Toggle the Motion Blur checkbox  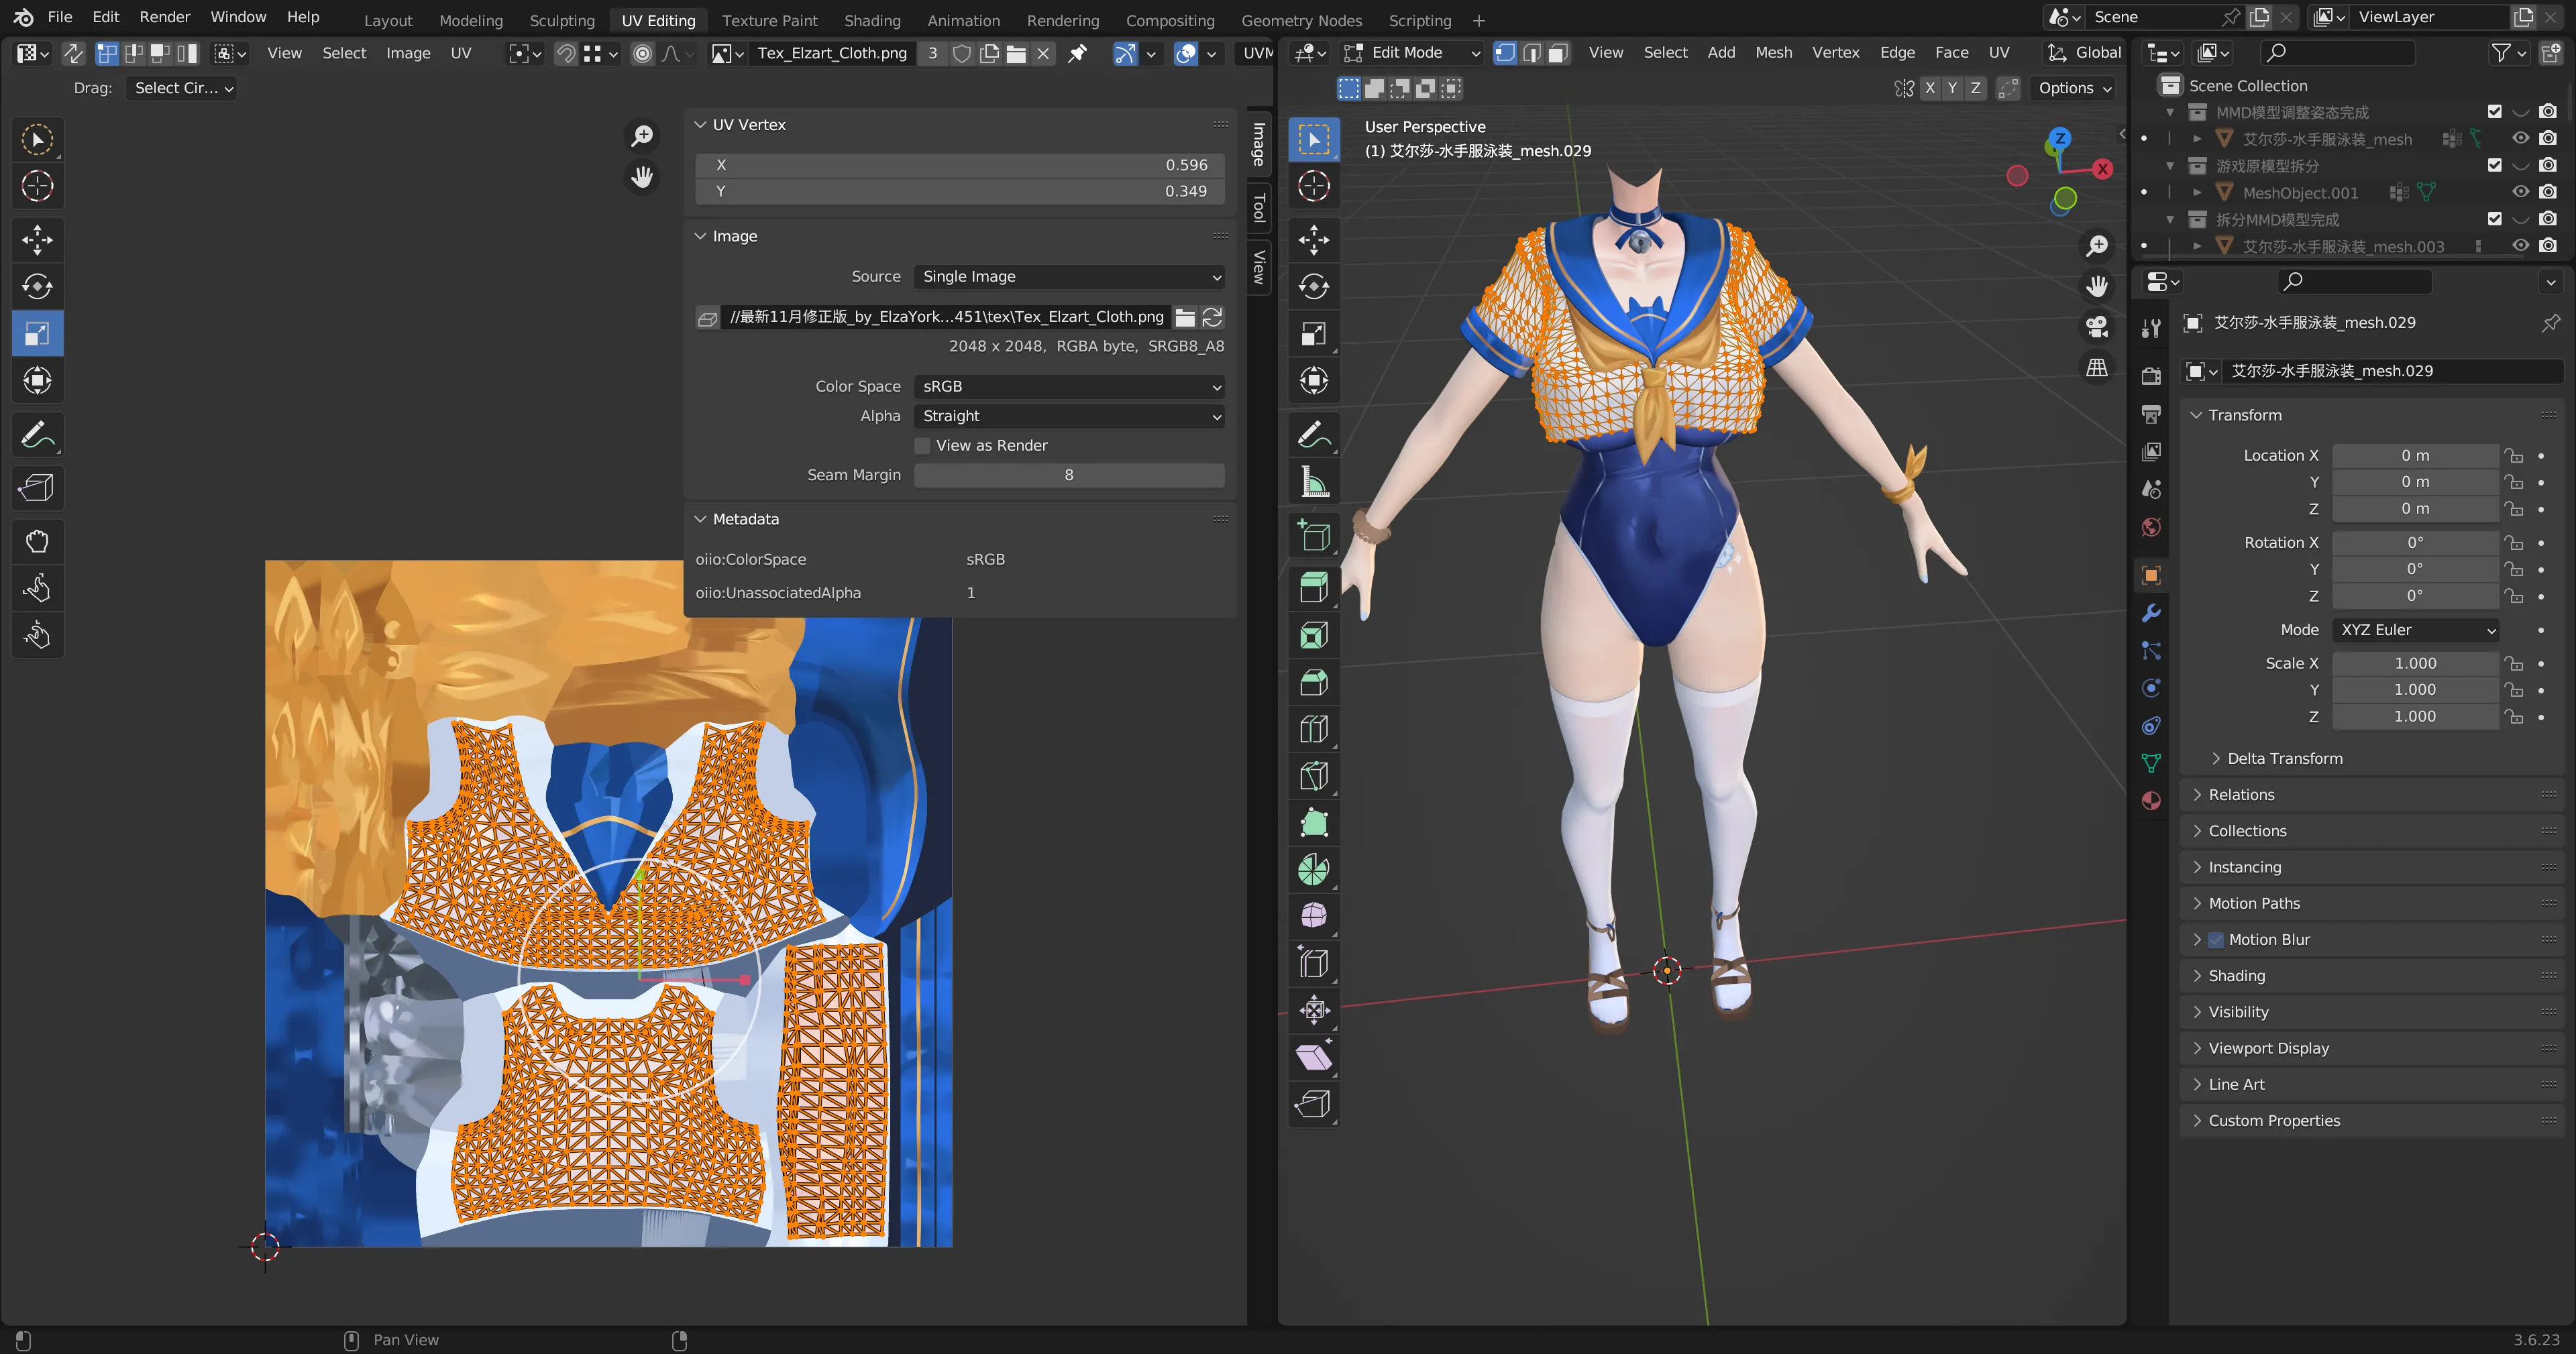coord(2216,940)
